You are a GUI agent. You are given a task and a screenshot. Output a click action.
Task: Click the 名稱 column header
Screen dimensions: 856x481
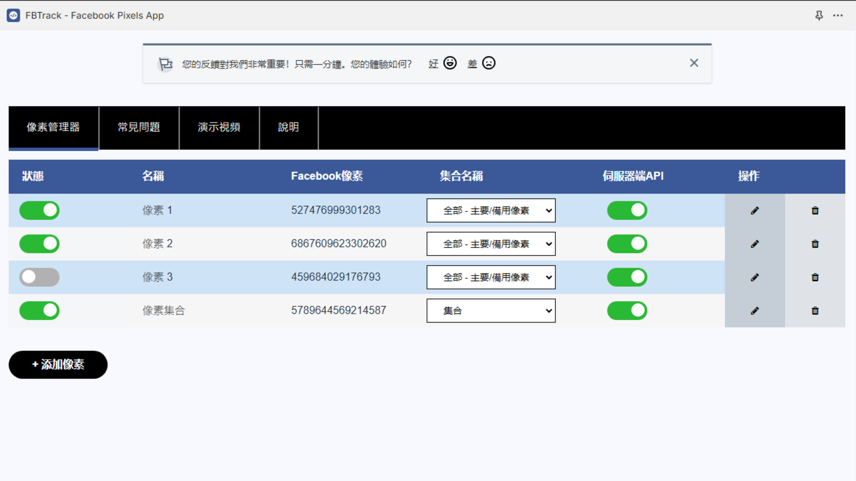[x=153, y=176]
